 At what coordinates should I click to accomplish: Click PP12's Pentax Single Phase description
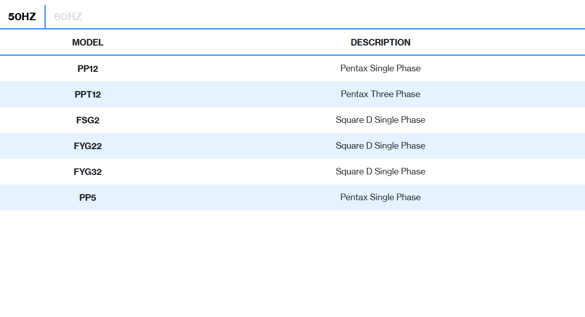point(380,68)
